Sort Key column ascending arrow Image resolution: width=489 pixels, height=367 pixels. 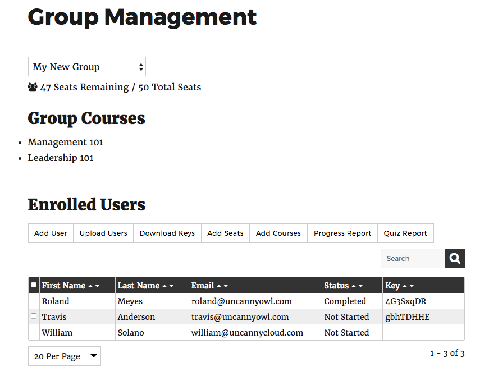(x=404, y=286)
